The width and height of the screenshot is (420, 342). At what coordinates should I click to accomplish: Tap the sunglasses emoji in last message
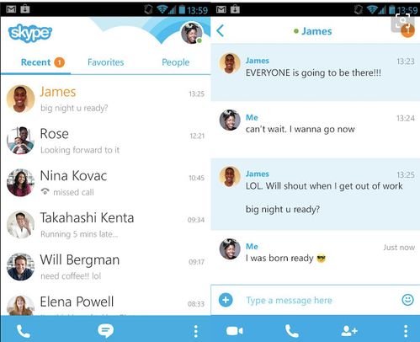322,258
